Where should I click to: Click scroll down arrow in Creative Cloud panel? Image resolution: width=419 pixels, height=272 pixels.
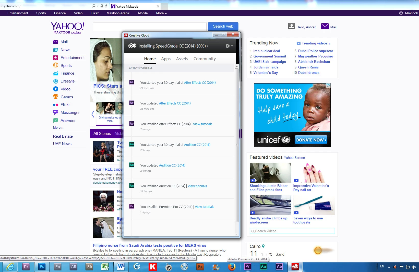pos(237,234)
